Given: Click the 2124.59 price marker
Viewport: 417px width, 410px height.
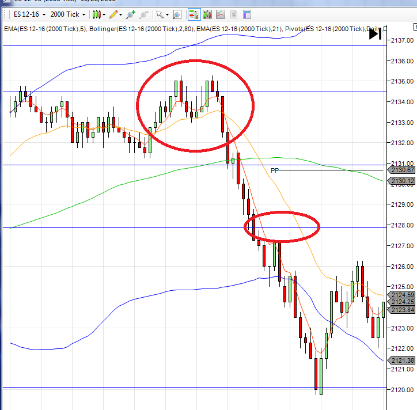Looking at the screenshot, I should pyautogui.click(x=401, y=295).
